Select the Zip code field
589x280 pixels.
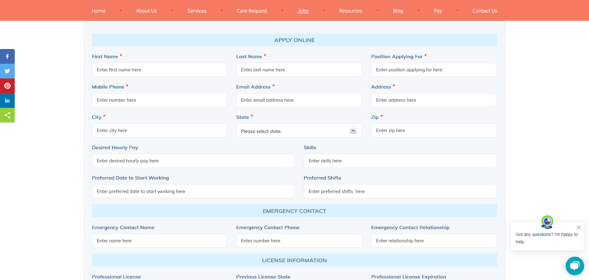[434, 131]
